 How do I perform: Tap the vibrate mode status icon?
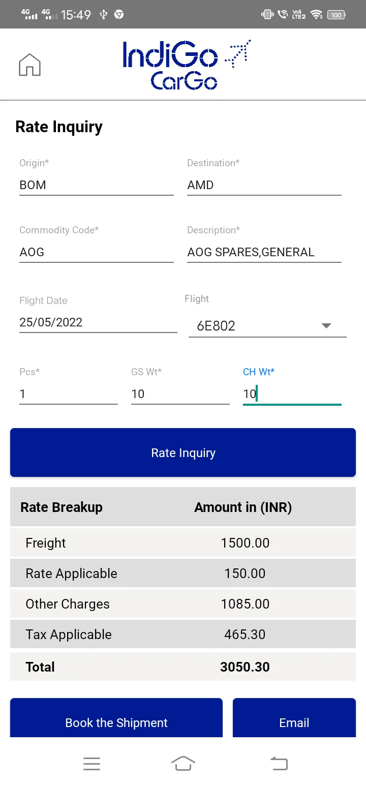[x=267, y=14]
